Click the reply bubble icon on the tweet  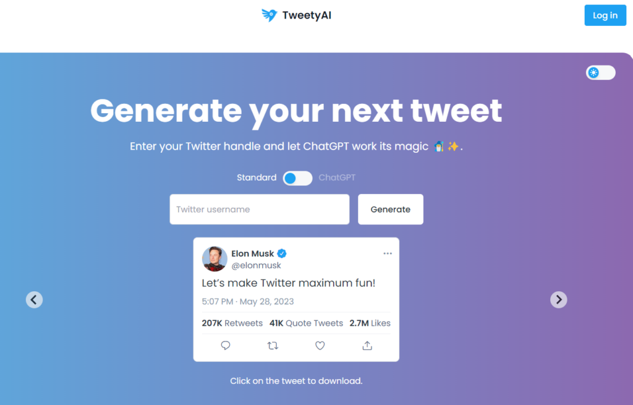(x=225, y=345)
